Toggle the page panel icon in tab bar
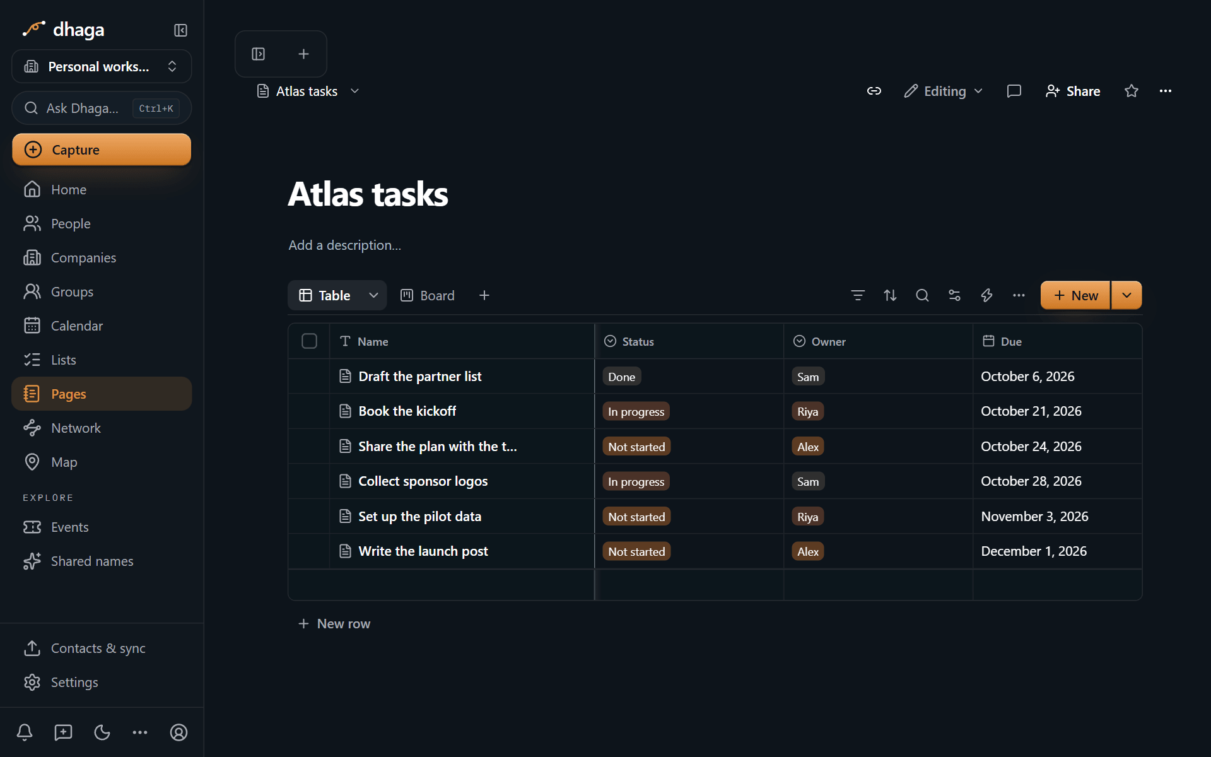 [258, 54]
